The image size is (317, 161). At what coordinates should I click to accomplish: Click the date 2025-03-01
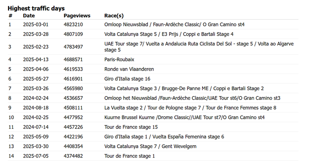[36, 24]
